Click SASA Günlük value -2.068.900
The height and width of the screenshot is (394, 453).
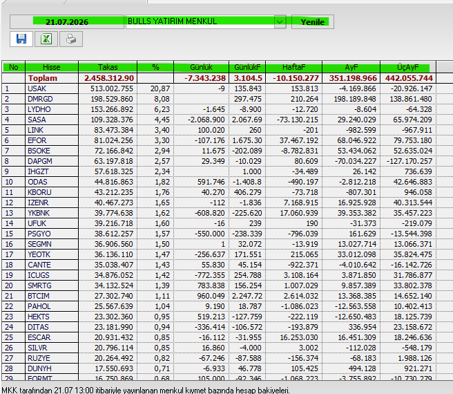coord(206,120)
